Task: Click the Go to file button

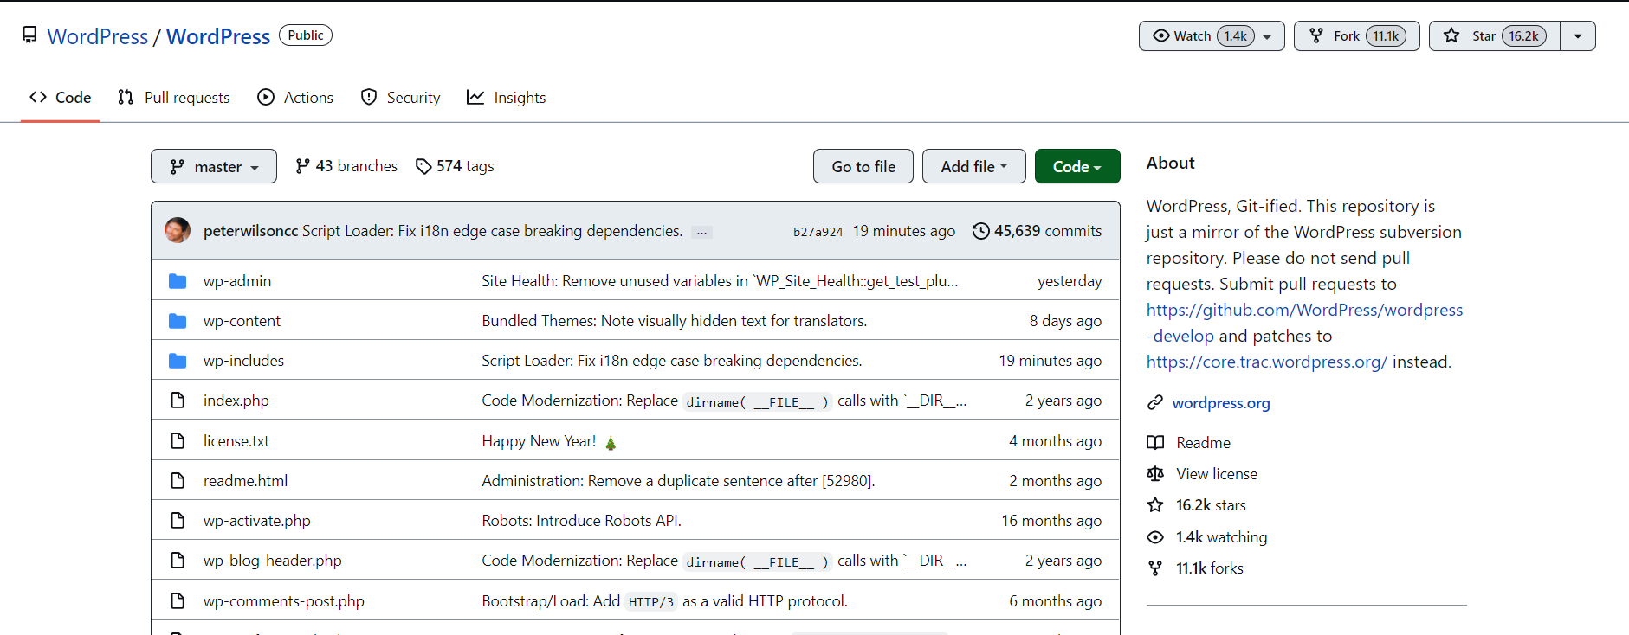Action: (863, 166)
